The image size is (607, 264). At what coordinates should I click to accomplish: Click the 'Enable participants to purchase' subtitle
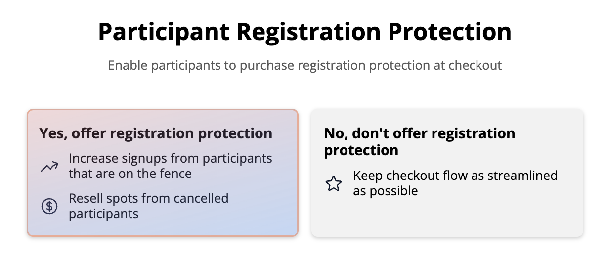pos(304,65)
